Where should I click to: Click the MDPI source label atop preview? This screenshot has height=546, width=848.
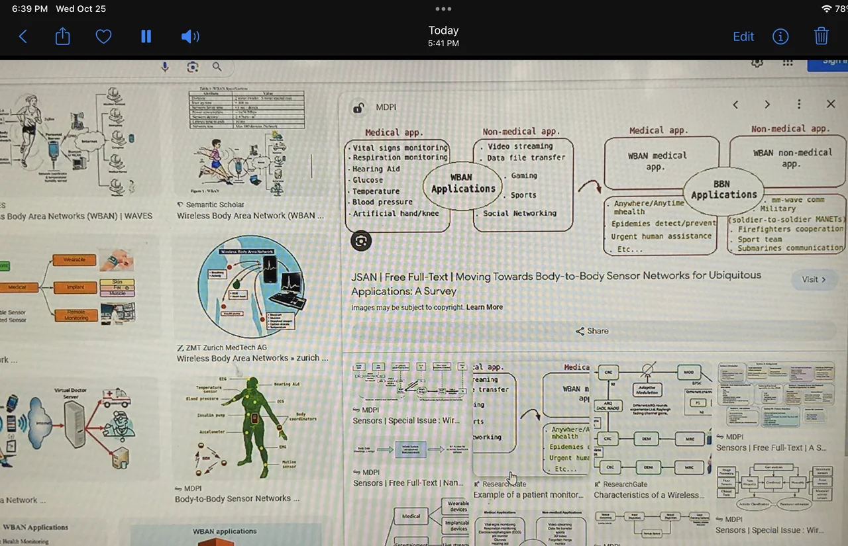pyautogui.click(x=386, y=107)
